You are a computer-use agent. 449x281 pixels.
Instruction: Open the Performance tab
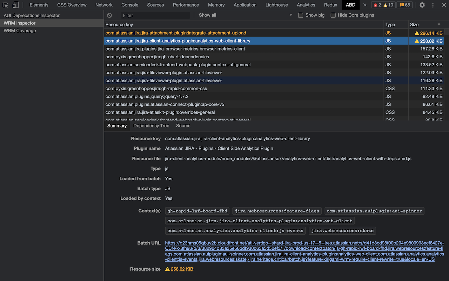tap(186, 5)
